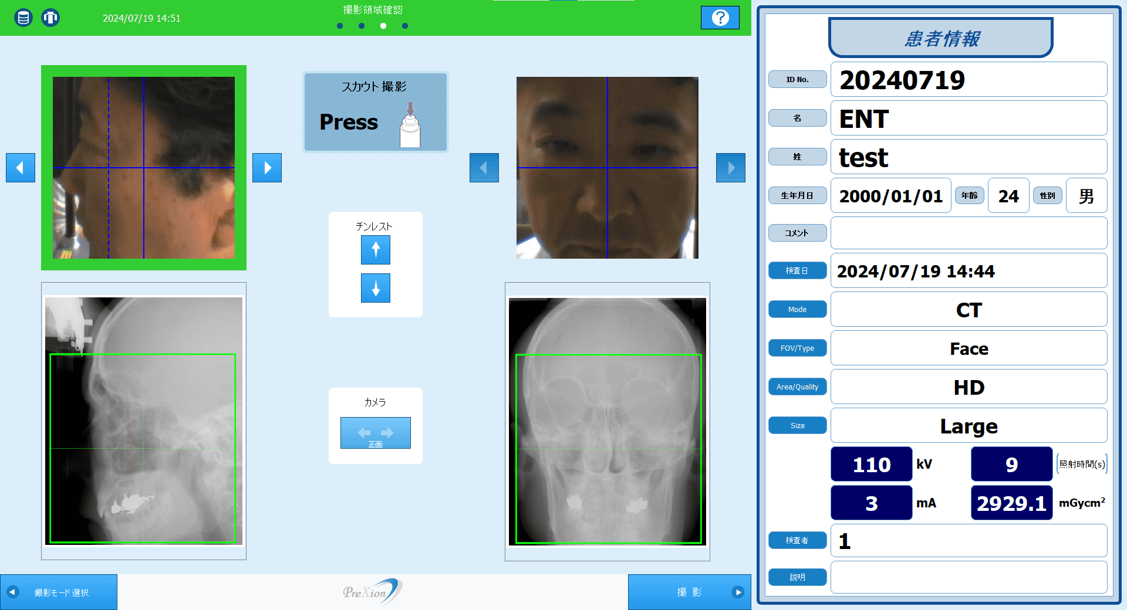The width and height of the screenshot is (1127, 610).
Task: Go back to 撮影モード選択
Action: [59, 592]
